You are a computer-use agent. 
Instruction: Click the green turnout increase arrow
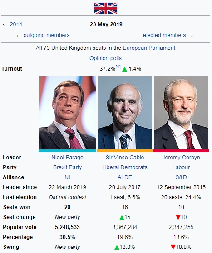124,69
